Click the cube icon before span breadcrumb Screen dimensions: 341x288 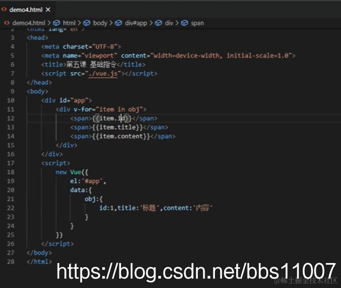pyautogui.click(x=184, y=23)
